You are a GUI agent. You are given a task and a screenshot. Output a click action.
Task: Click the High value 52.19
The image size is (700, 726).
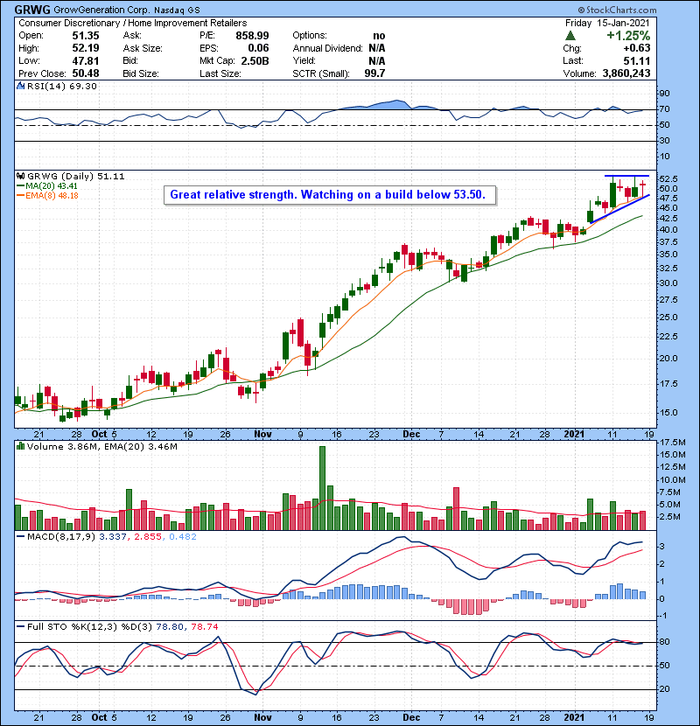point(86,48)
